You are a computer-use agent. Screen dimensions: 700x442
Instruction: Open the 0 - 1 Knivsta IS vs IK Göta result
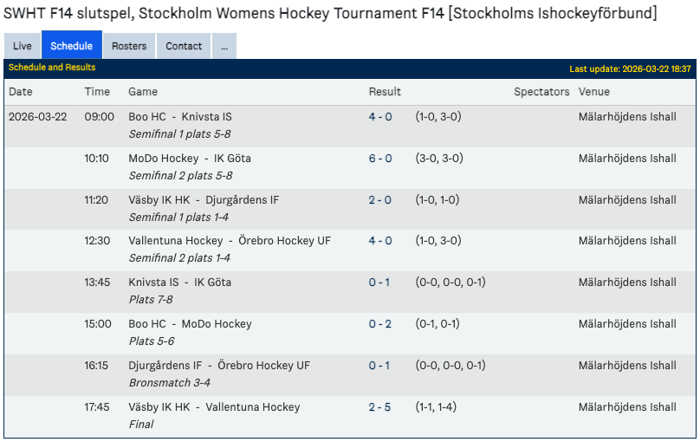pyautogui.click(x=380, y=283)
